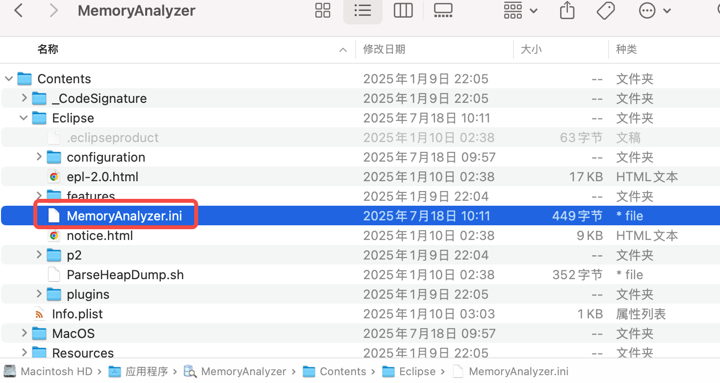Expand the configuration folder
Viewport: 720px width, 383px height.
(39, 157)
